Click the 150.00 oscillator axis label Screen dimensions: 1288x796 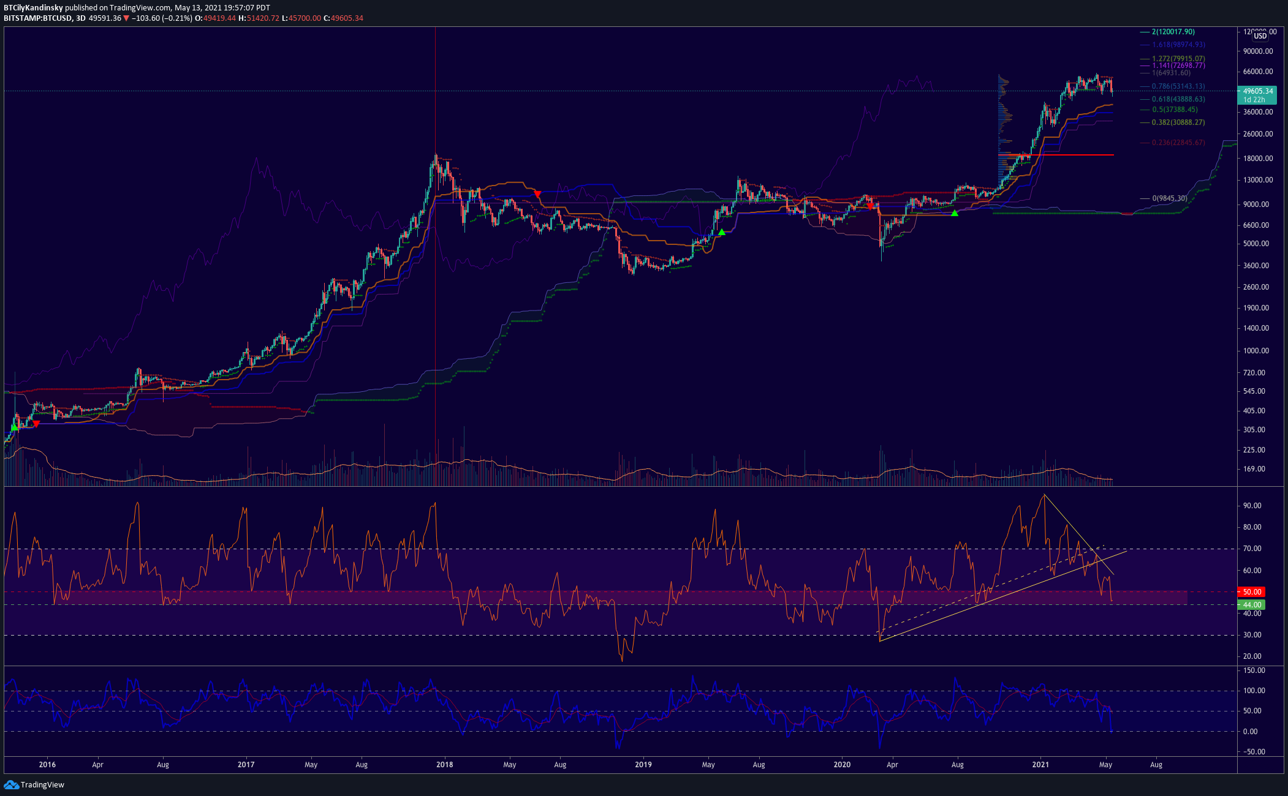(x=1254, y=670)
